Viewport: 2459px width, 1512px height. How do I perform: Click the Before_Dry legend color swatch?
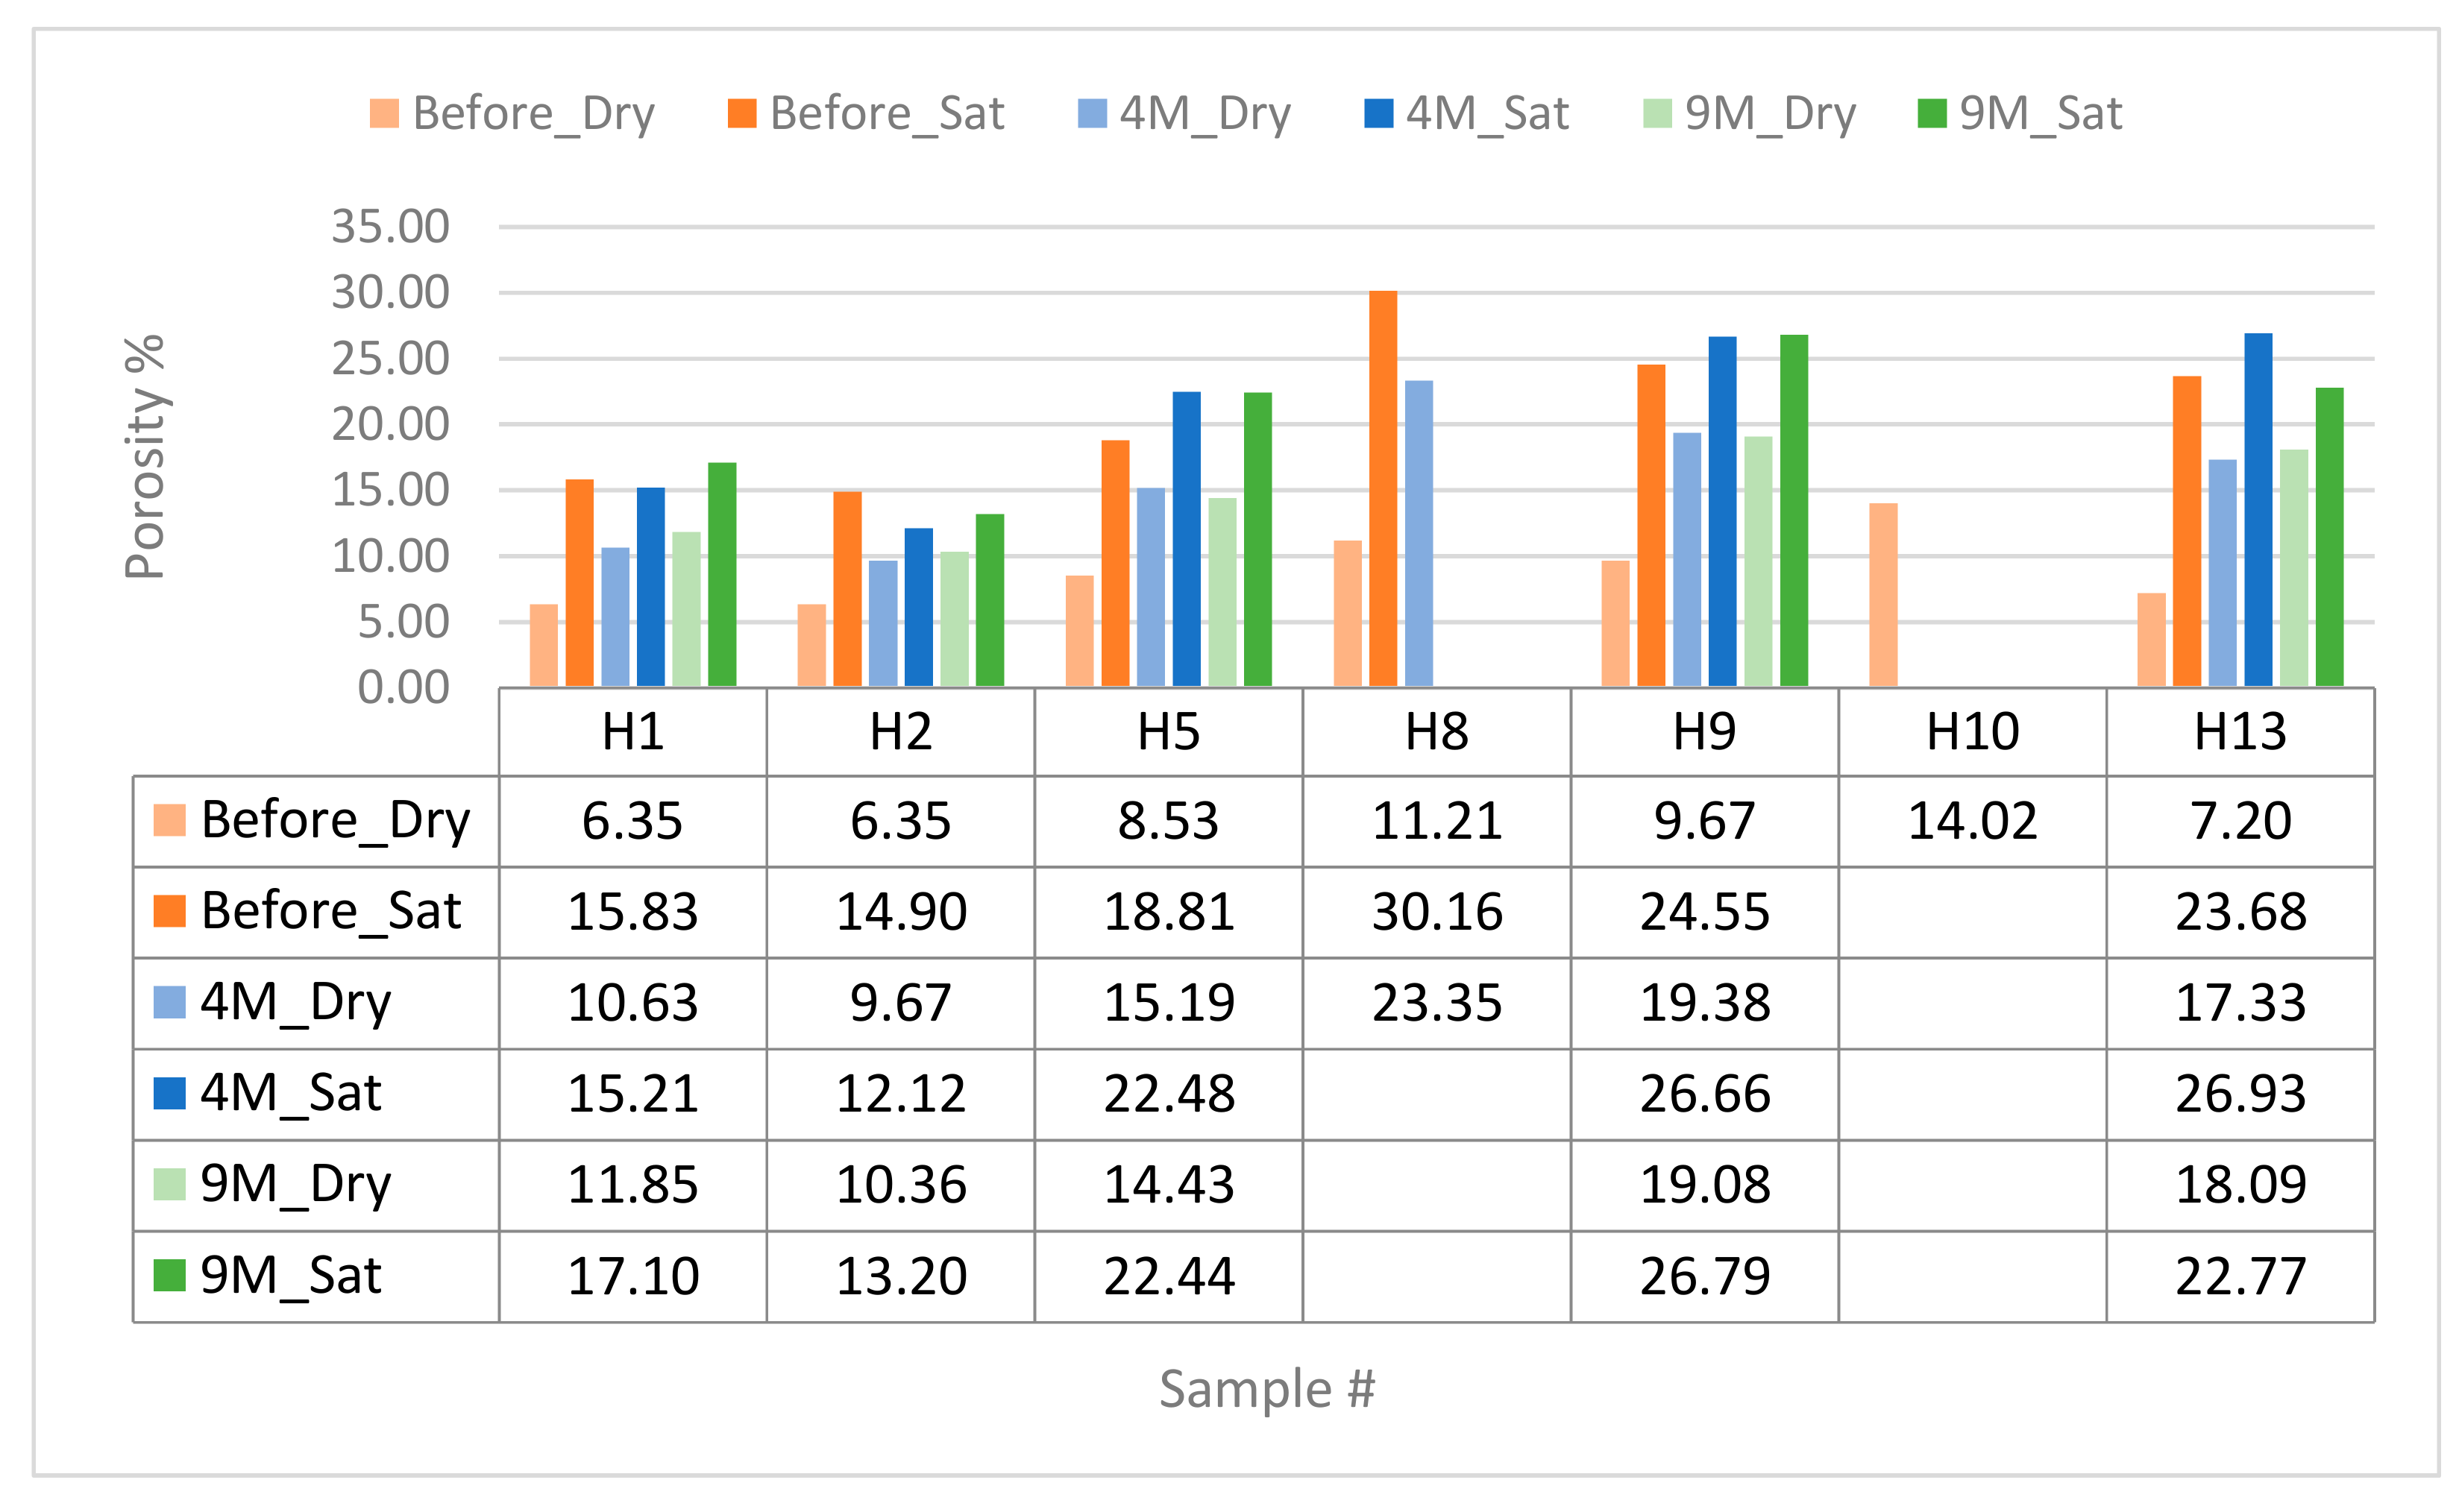point(383,113)
